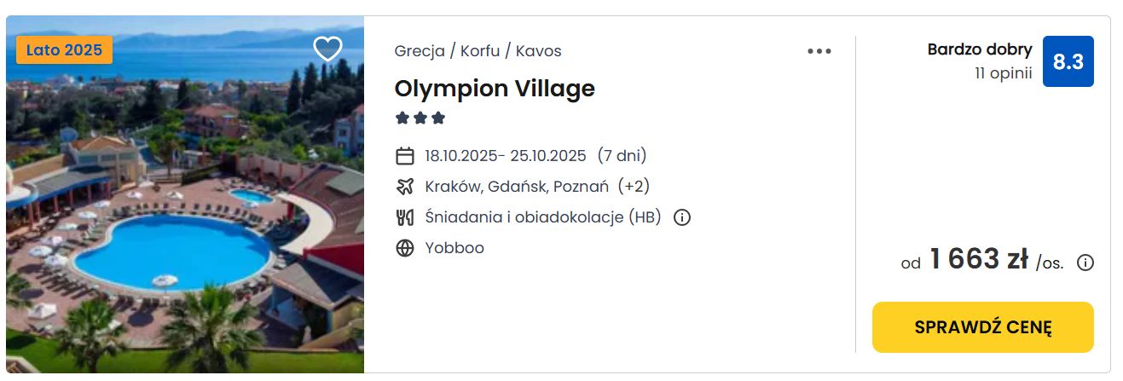The image size is (1123, 381).
Task: Click the Bardzo dobry rating text
Action: pyautogui.click(x=980, y=49)
